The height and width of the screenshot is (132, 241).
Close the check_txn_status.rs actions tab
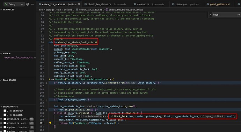[79, 4]
